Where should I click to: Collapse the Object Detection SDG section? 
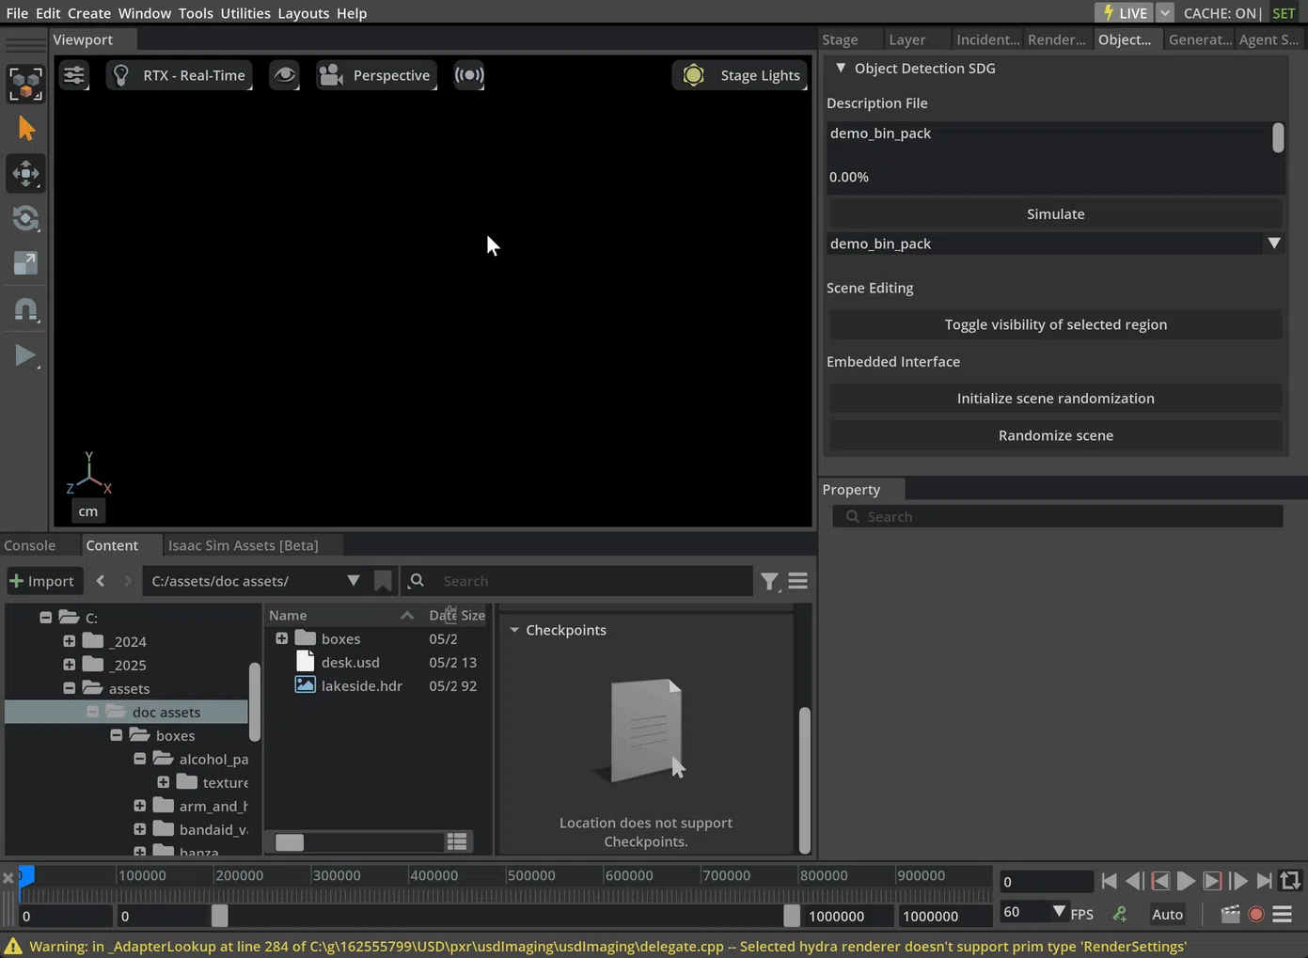click(840, 68)
